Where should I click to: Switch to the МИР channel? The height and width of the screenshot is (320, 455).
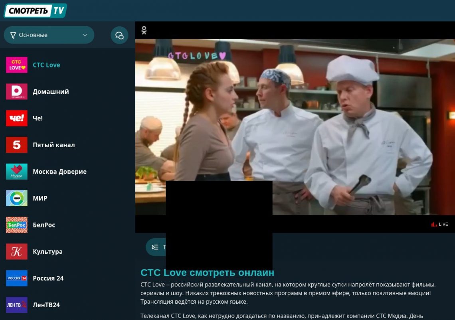[x=40, y=198]
